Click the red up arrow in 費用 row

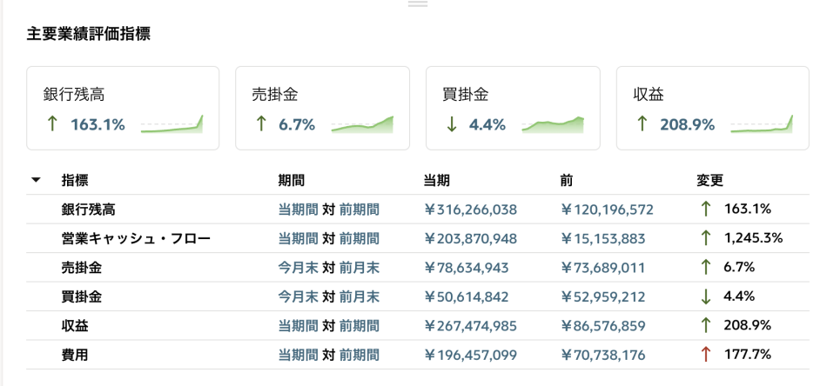coord(705,355)
